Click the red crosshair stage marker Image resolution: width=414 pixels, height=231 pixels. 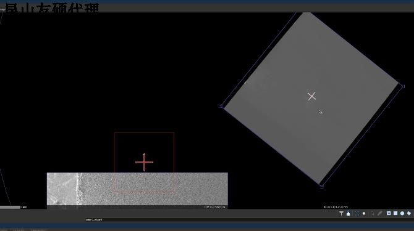144,163
